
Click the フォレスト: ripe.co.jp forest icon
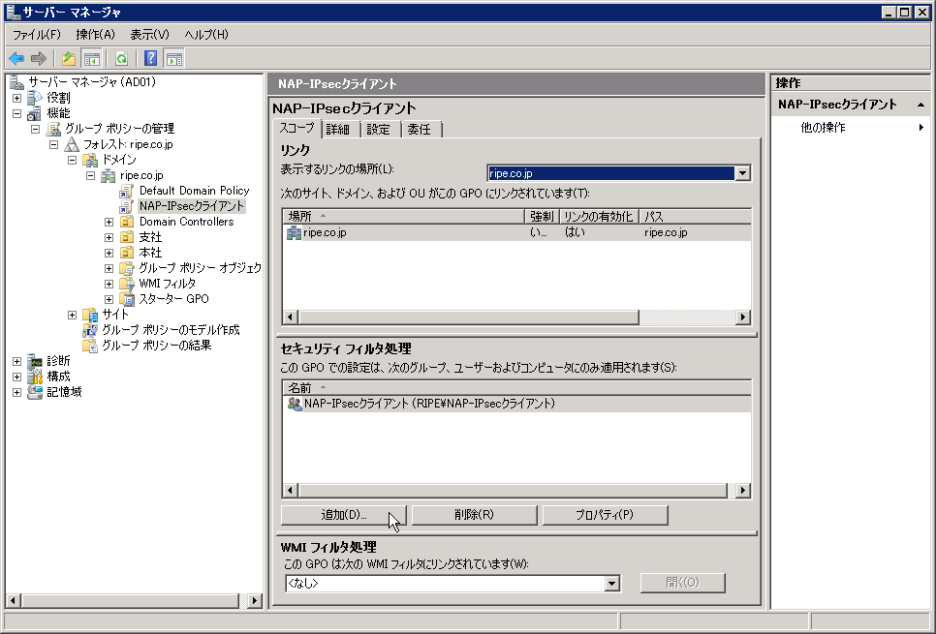tap(73, 144)
